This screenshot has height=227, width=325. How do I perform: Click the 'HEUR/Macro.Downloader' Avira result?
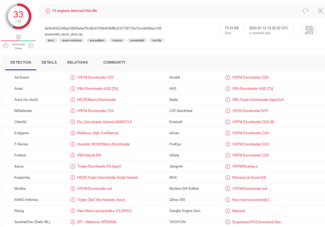pos(97,100)
